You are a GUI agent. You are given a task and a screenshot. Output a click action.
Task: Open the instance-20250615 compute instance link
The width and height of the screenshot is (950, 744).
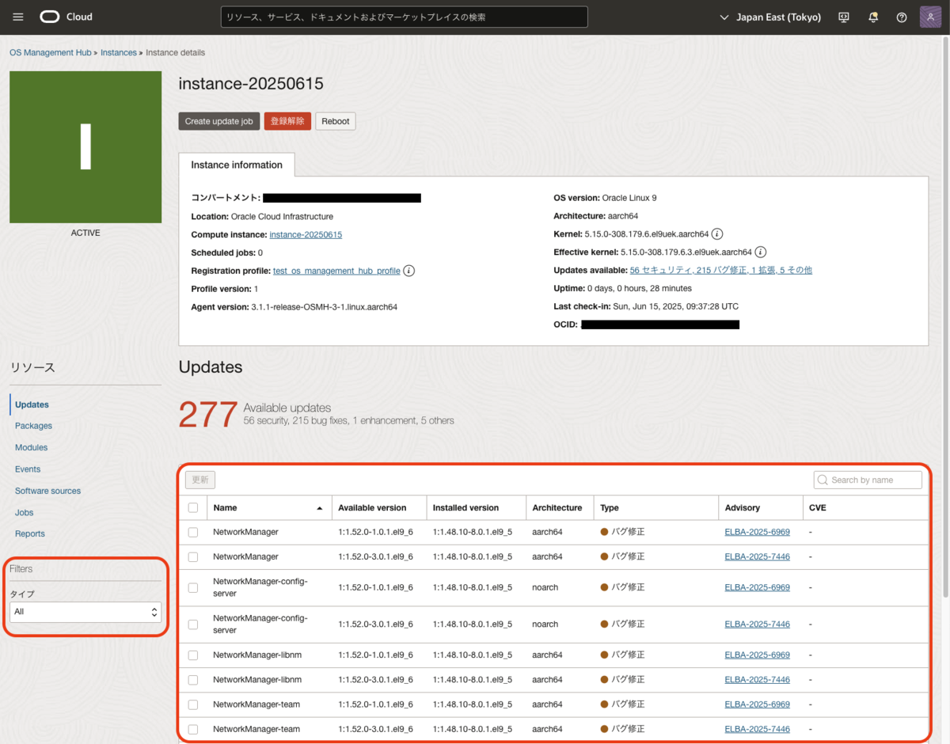click(x=306, y=235)
